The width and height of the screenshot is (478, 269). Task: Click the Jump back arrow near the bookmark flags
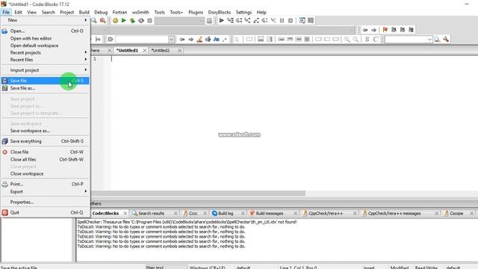click(x=365, y=30)
